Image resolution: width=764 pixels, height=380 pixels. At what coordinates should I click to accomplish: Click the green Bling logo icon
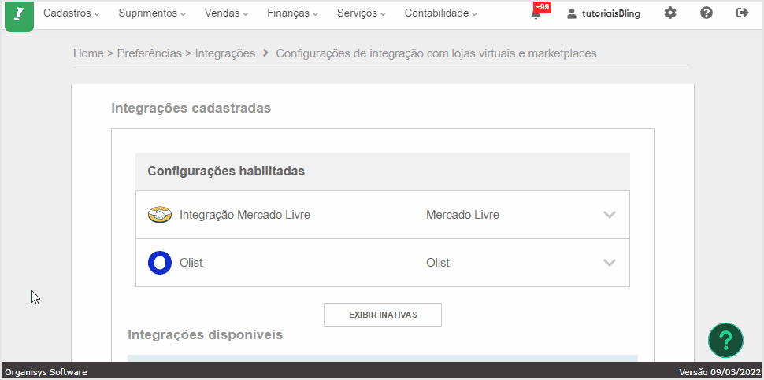coord(19,16)
